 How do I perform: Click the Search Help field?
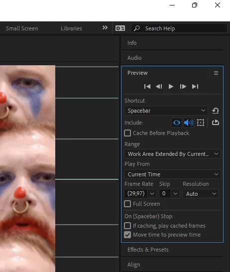[179, 28]
